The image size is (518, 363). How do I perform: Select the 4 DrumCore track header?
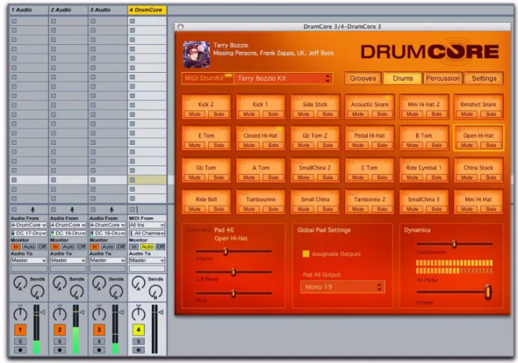coord(147,10)
